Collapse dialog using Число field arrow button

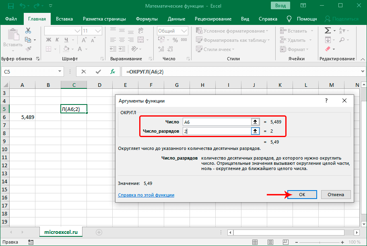tap(255, 121)
